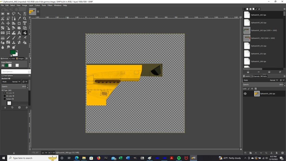Switch to the Channels tab
Image resolution: width=286 pixels, height=161 pixels.
tap(255, 76)
